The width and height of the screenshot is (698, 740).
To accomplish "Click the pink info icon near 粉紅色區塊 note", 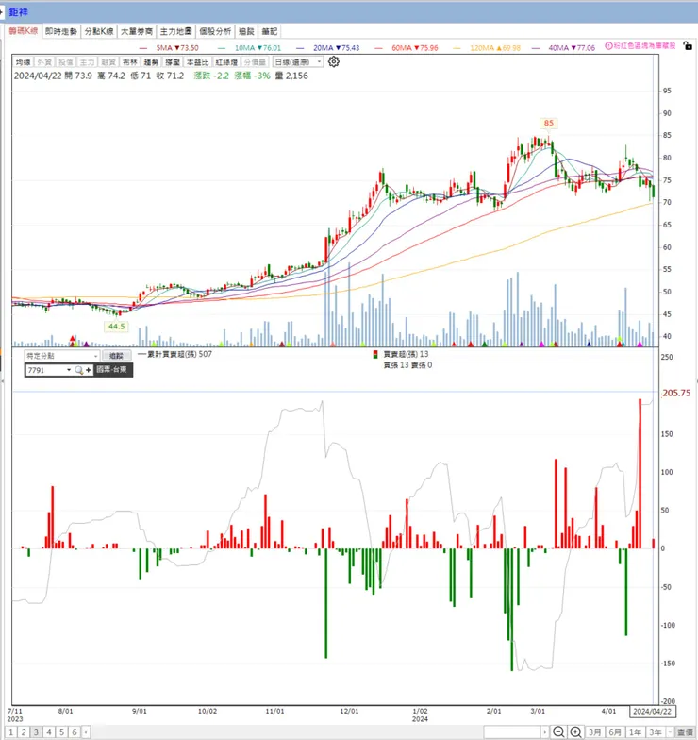I will coord(609,45).
